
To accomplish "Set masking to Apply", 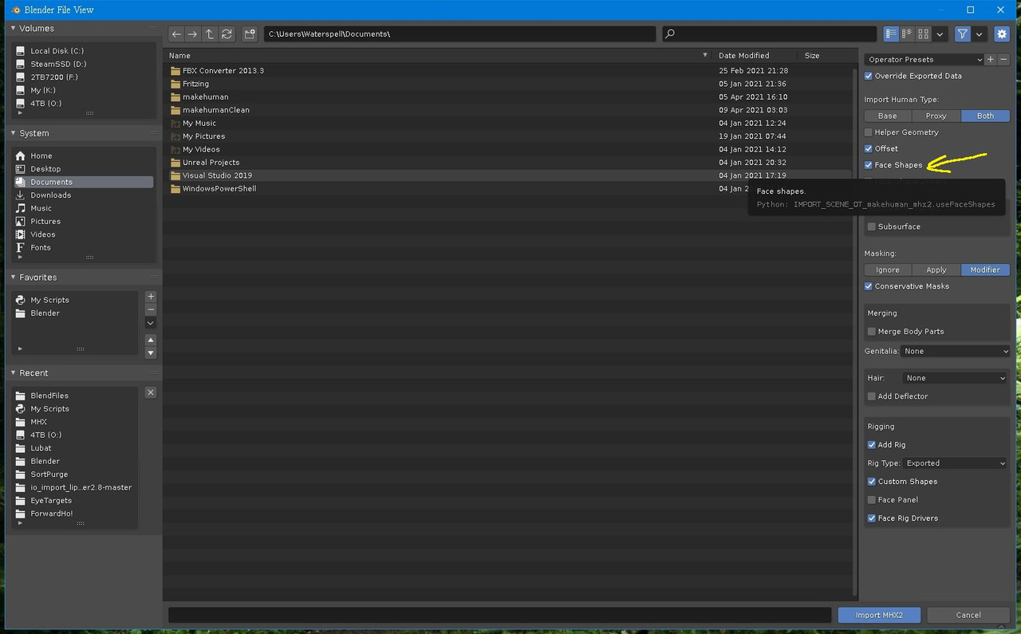I will (936, 270).
